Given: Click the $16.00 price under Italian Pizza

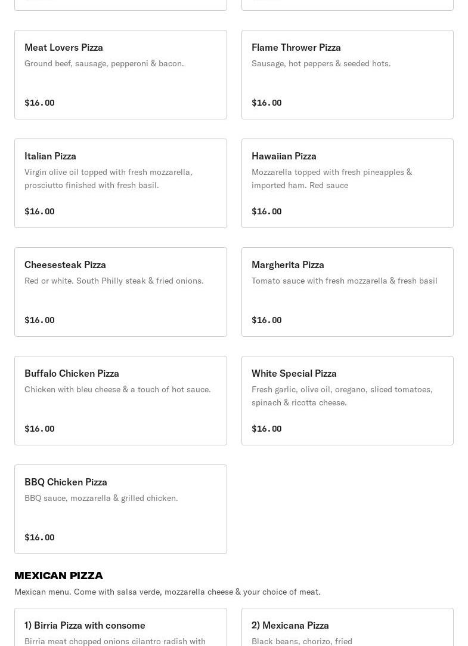Looking at the screenshot, I should [x=39, y=211].
